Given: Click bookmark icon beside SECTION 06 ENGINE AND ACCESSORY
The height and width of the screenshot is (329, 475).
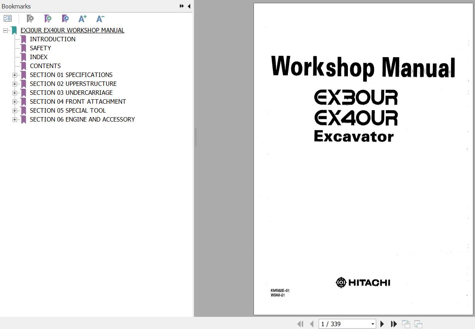Looking at the screenshot, I should (23, 120).
